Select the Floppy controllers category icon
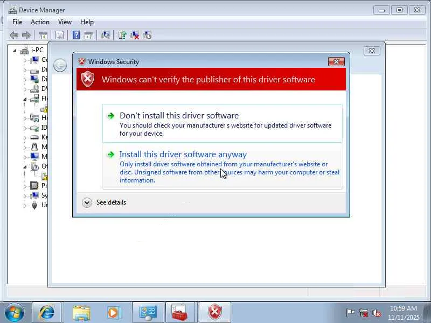Viewport: 431px width, 323px height. point(34,99)
